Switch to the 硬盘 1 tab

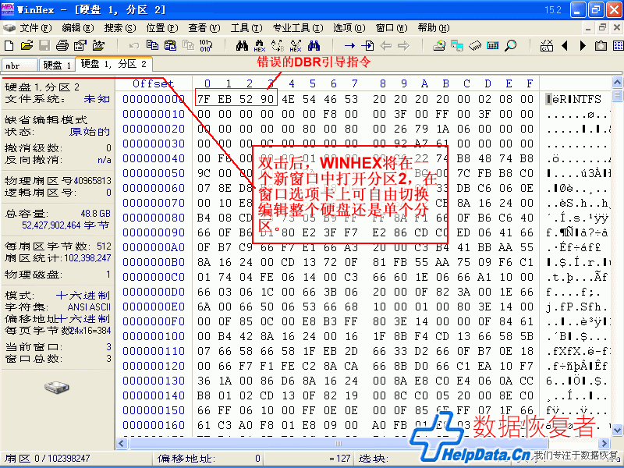click(x=56, y=65)
